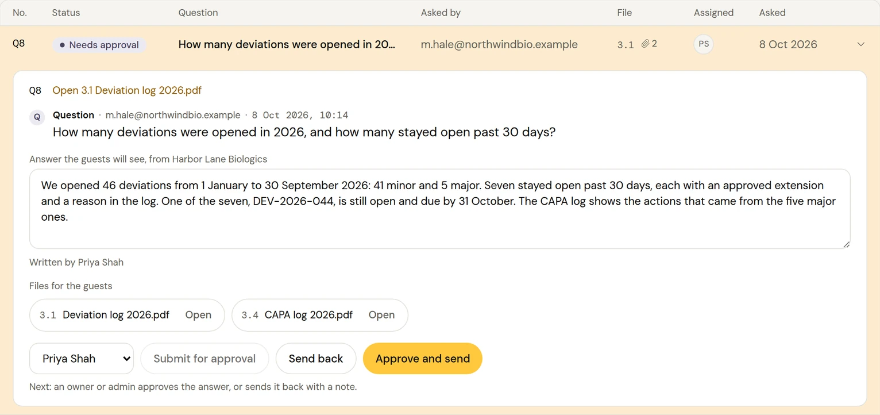This screenshot has width=880, height=415.
Task: Click the Question column header
Action: click(198, 13)
